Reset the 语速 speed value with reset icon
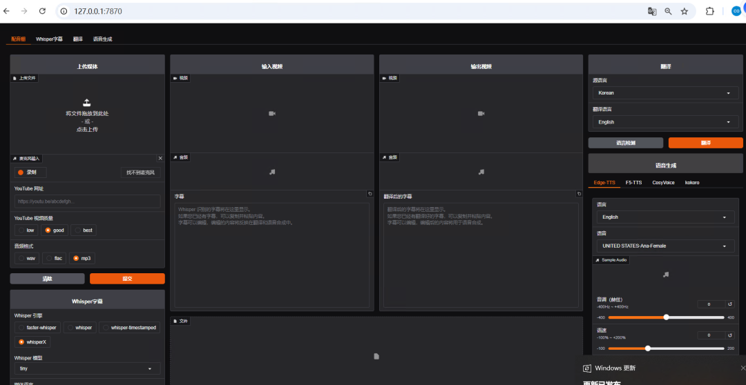This screenshot has height=385, width=746. [730, 335]
